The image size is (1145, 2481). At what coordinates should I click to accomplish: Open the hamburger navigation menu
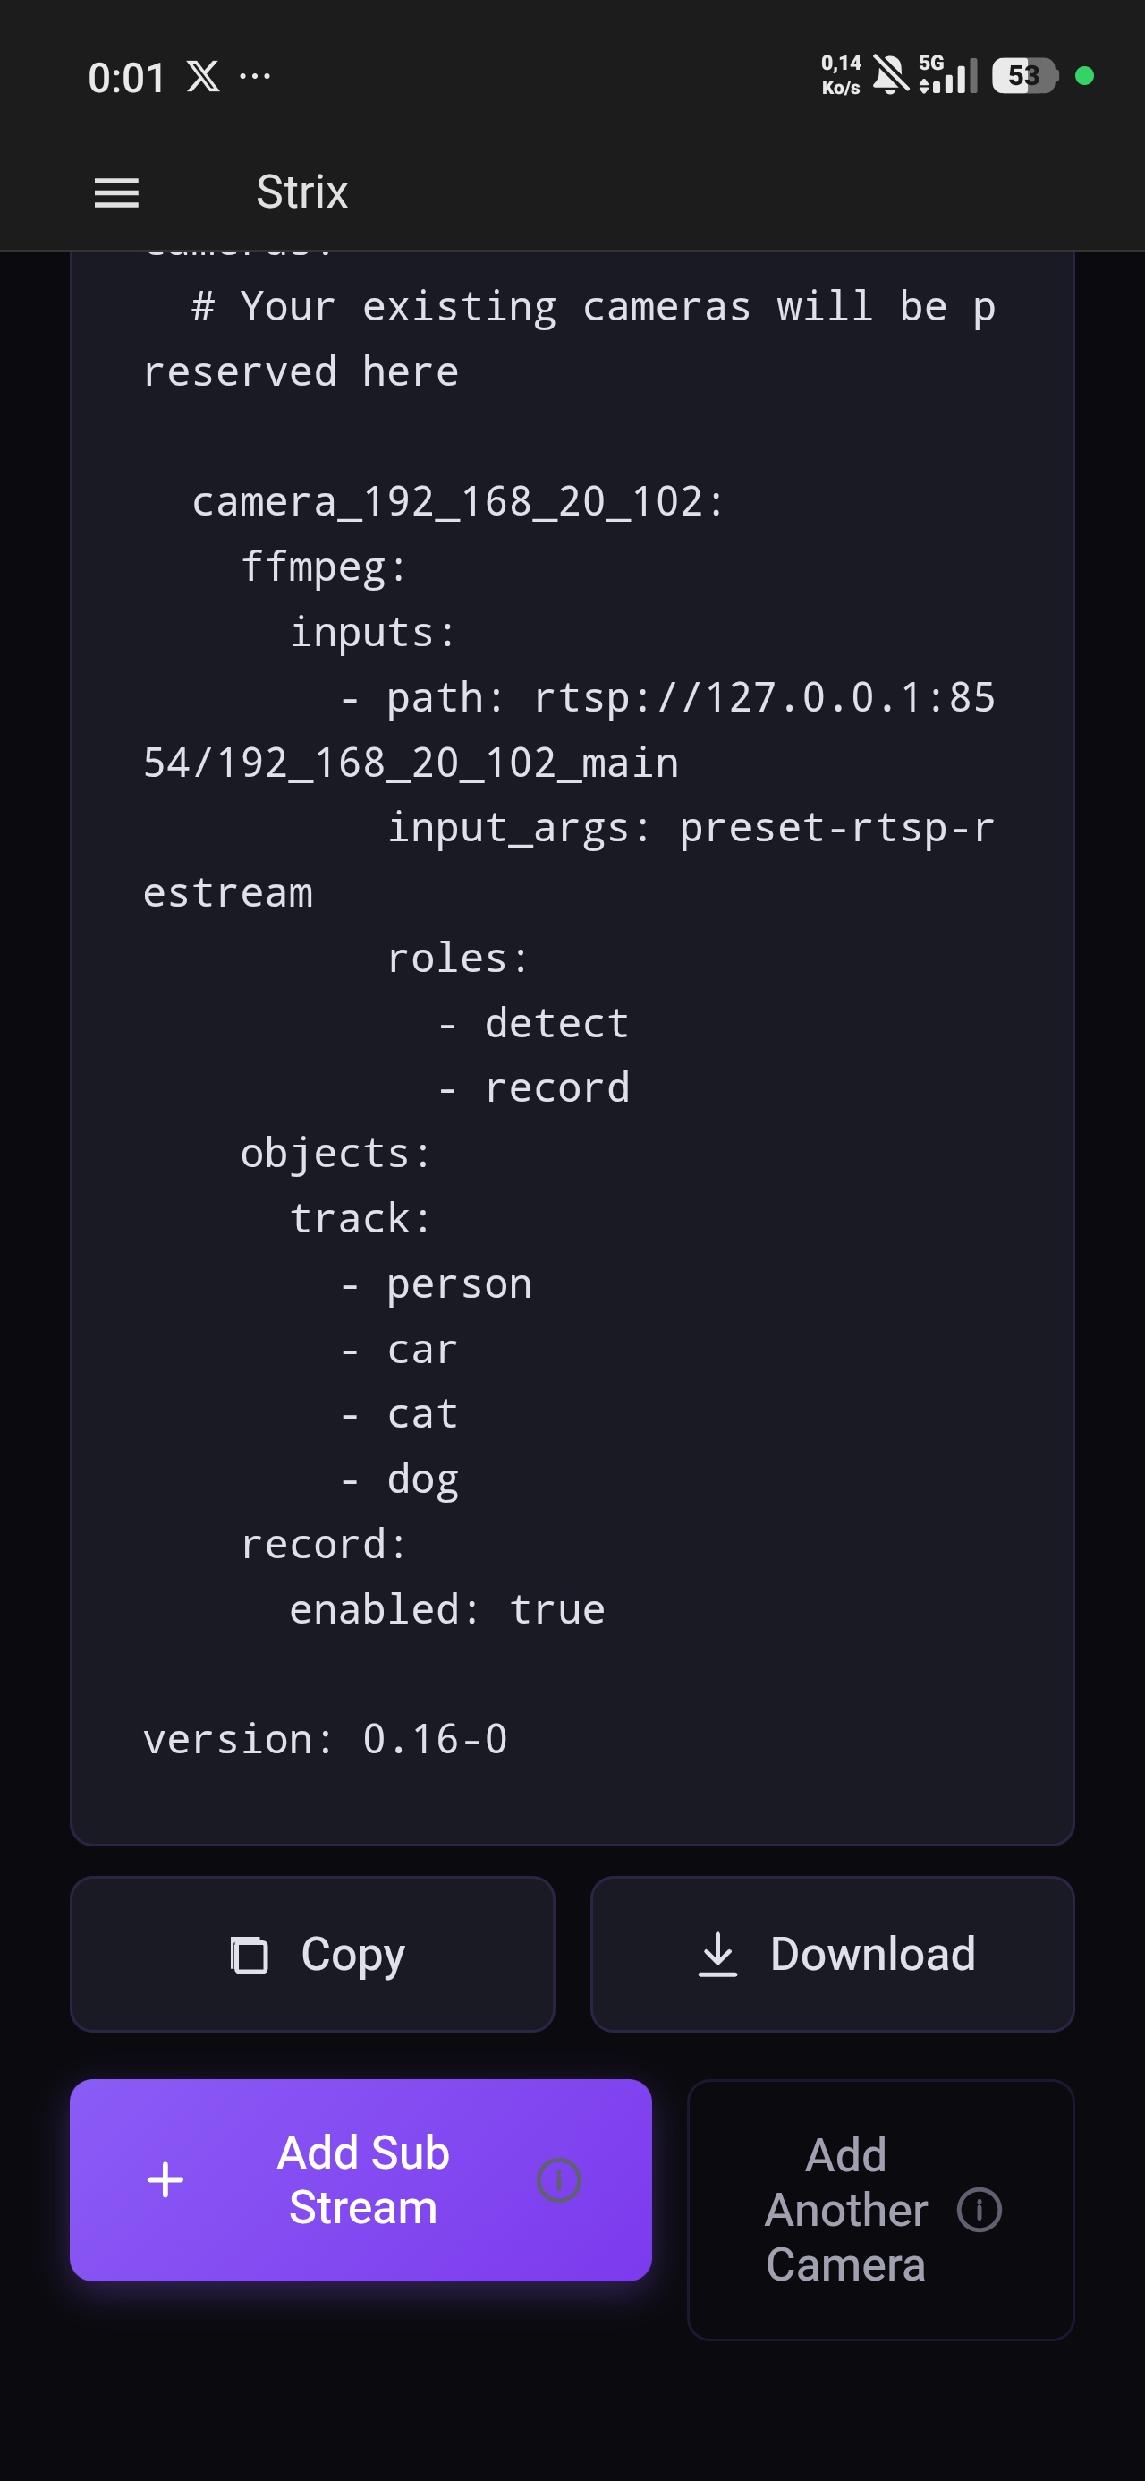tap(116, 192)
